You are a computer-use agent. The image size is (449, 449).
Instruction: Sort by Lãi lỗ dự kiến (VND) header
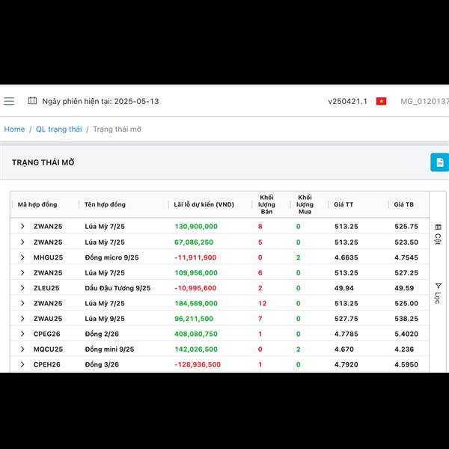coord(204,204)
